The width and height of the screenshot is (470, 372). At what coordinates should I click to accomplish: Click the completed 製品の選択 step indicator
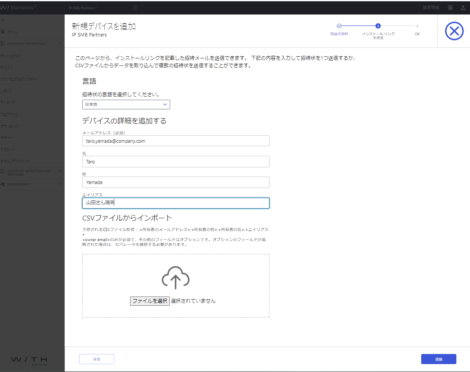pyautogui.click(x=339, y=26)
